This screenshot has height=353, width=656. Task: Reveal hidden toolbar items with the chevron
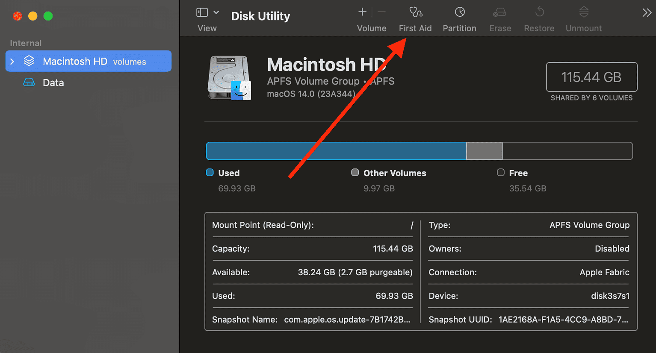tap(647, 12)
